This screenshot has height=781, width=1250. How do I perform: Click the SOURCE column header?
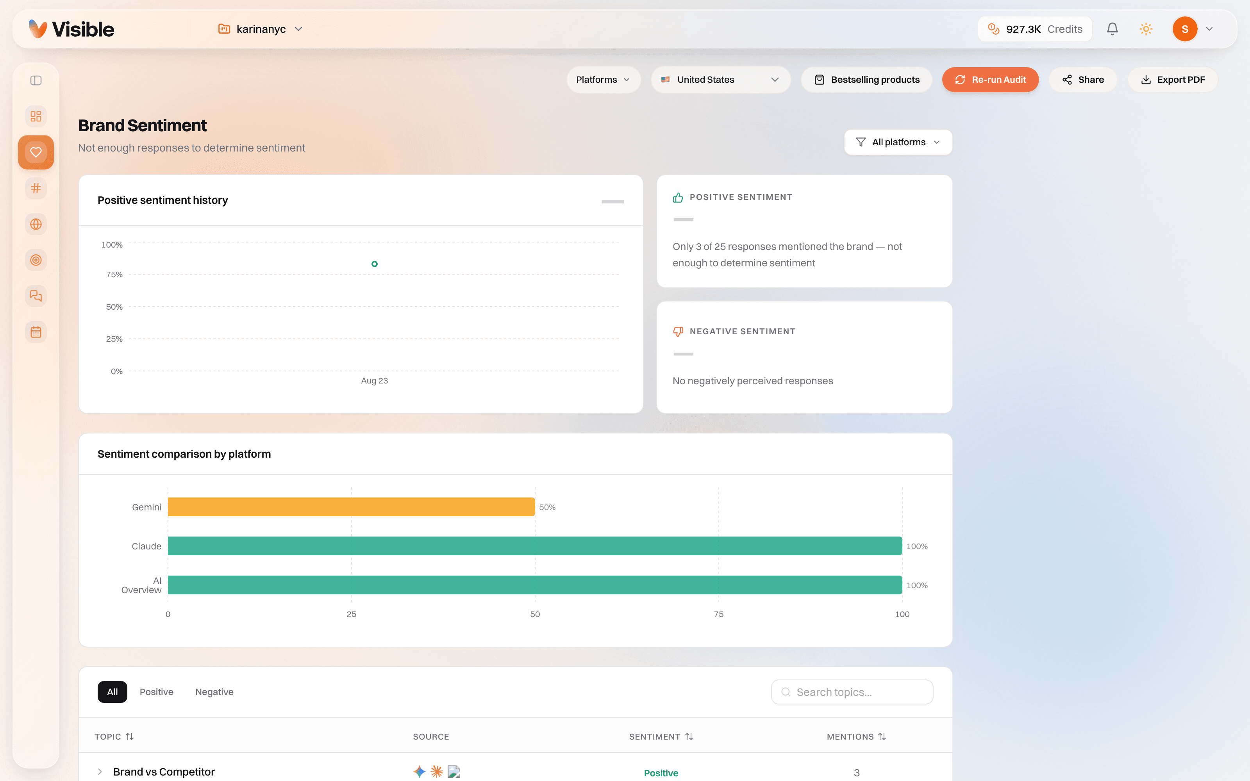431,736
